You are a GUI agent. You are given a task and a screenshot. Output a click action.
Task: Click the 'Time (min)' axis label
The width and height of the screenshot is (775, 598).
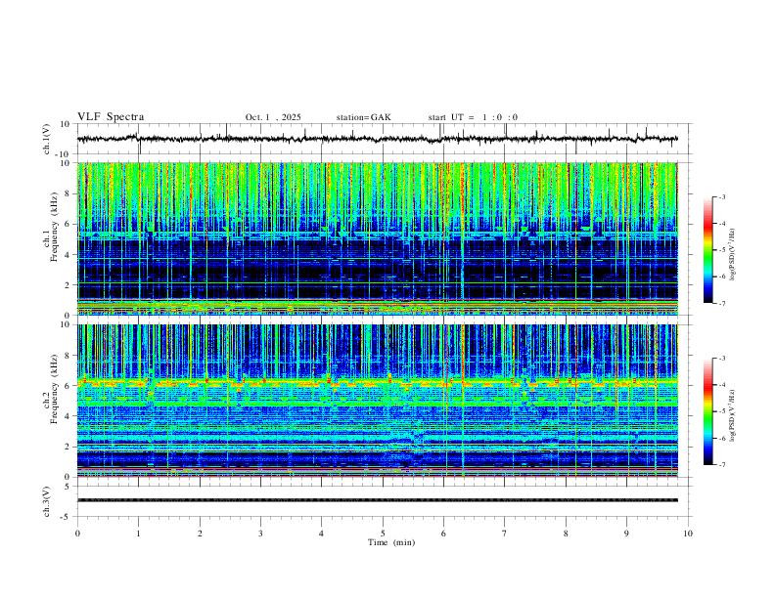(x=391, y=542)
